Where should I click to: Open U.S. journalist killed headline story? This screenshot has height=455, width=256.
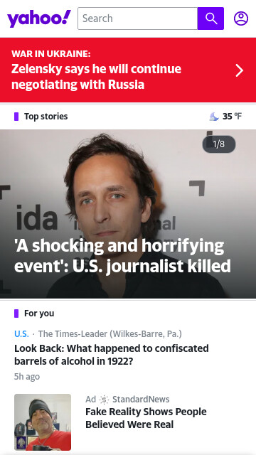(122, 256)
